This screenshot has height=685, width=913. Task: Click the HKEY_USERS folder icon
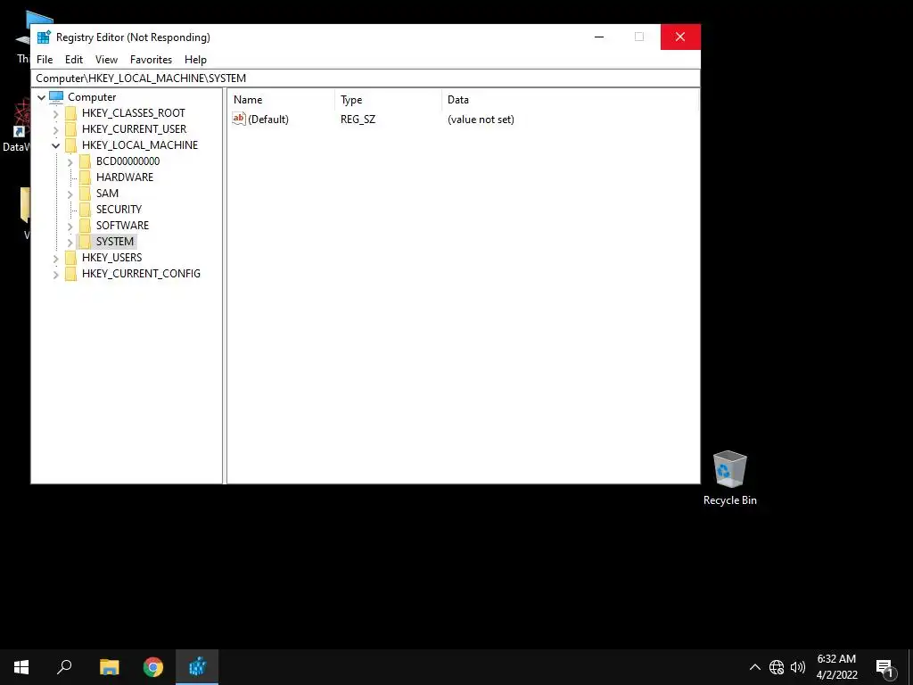pos(70,258)
